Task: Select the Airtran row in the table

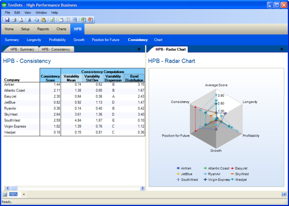Action: pos(74,85)
